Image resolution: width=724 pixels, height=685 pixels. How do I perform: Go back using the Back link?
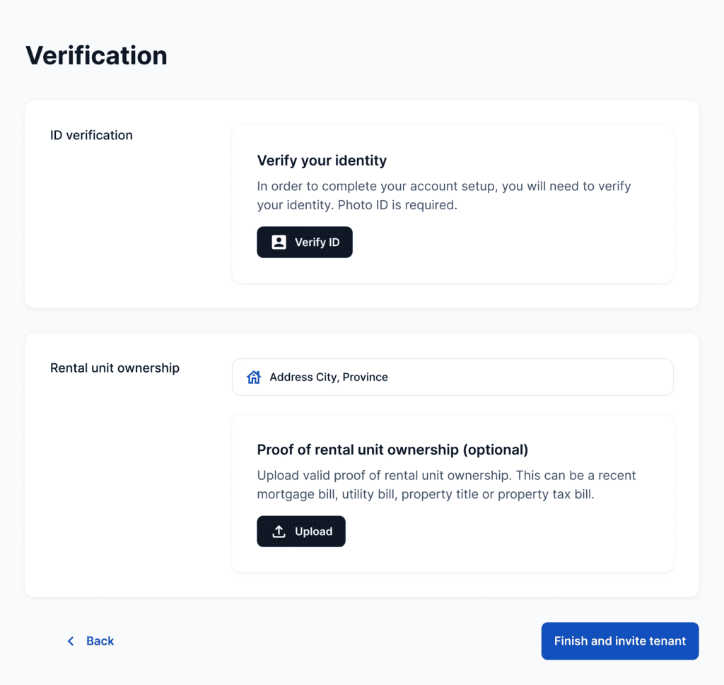pyautogui.click(x=100, y=641)
